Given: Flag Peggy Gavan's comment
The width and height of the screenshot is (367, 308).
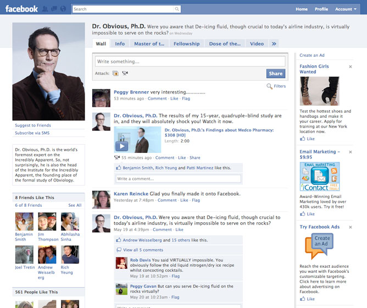Looking at the screenshot, I should (175, 297).
